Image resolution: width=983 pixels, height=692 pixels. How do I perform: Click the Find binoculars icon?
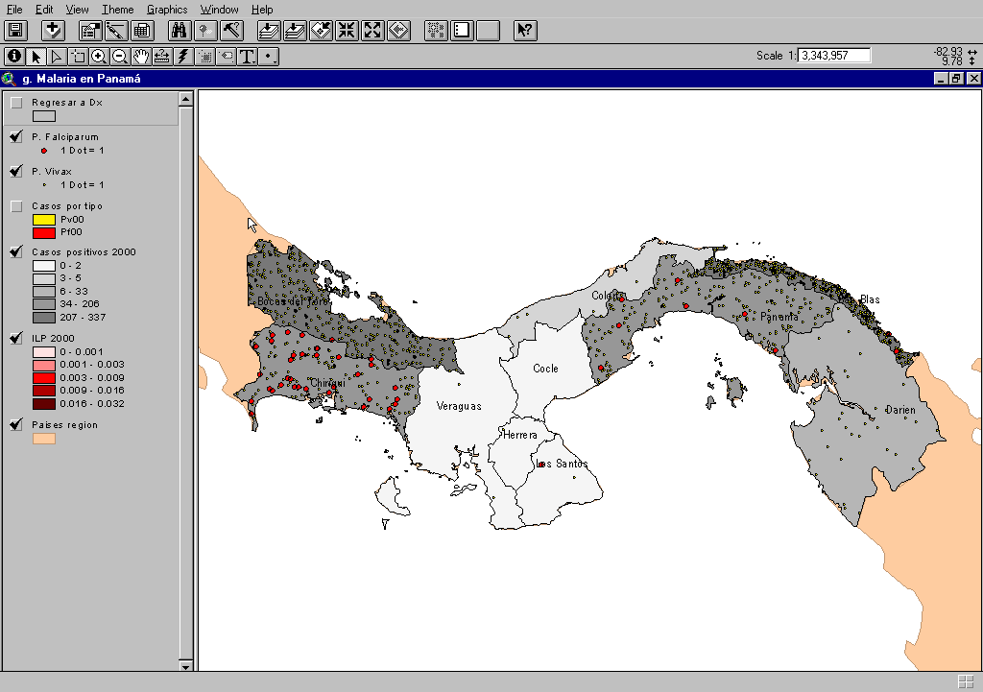tap(179, 30)
